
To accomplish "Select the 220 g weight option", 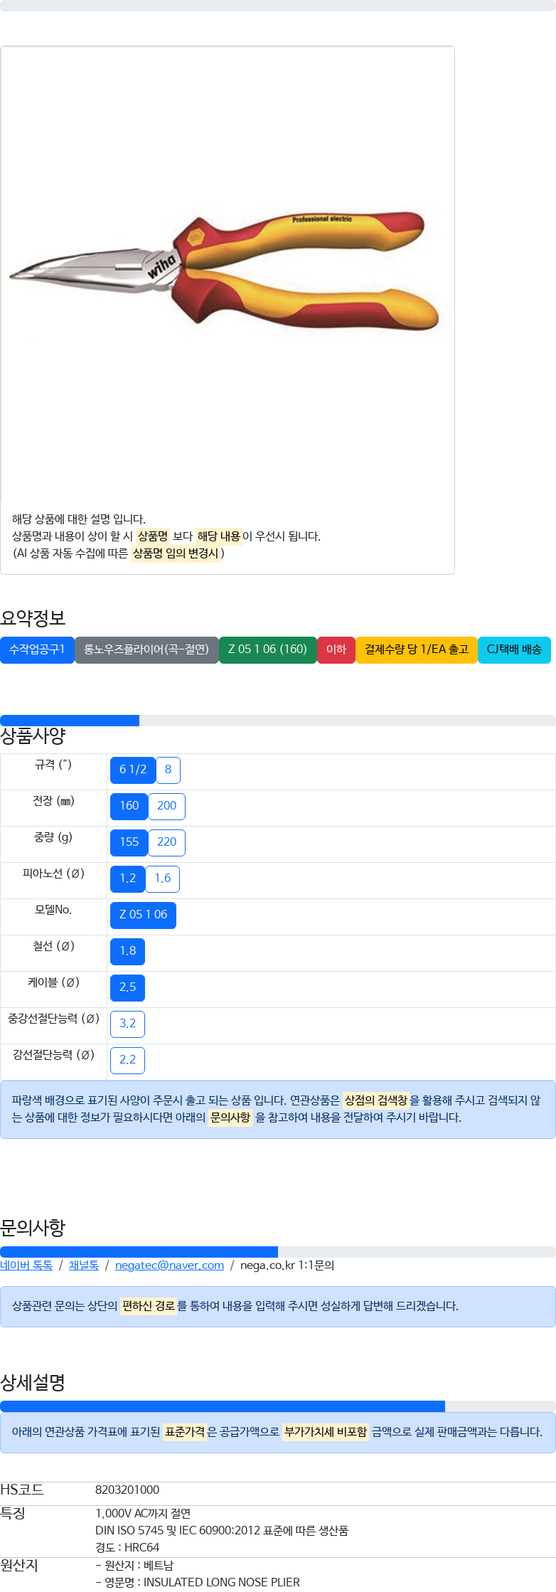I will (166, 842).
